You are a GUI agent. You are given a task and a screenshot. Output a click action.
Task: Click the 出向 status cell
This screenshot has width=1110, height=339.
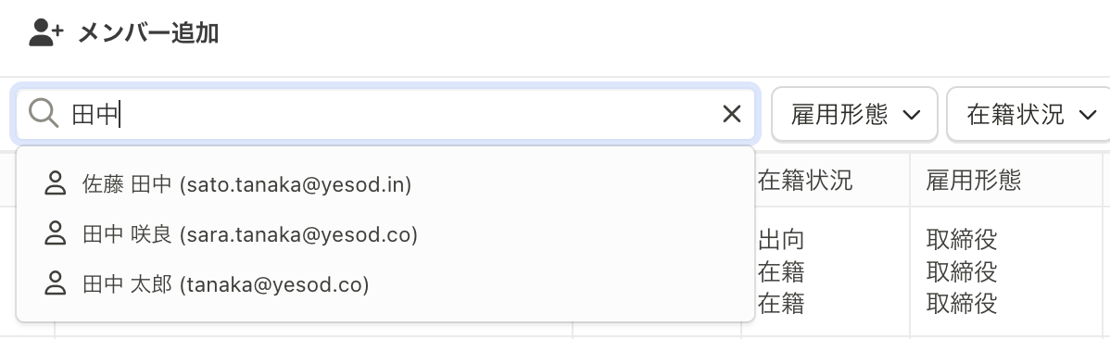pyautogui.click(x=781, y=240)
